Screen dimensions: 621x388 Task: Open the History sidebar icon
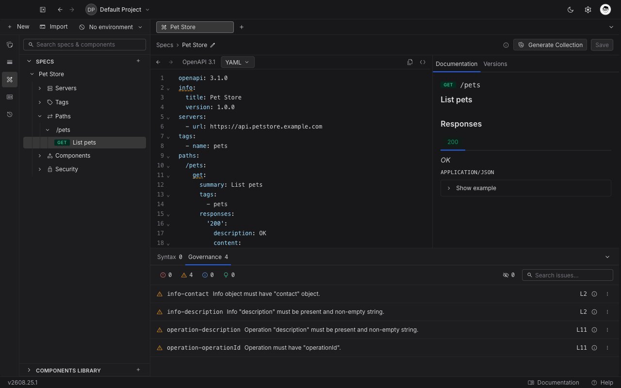(x=10, y=114)
